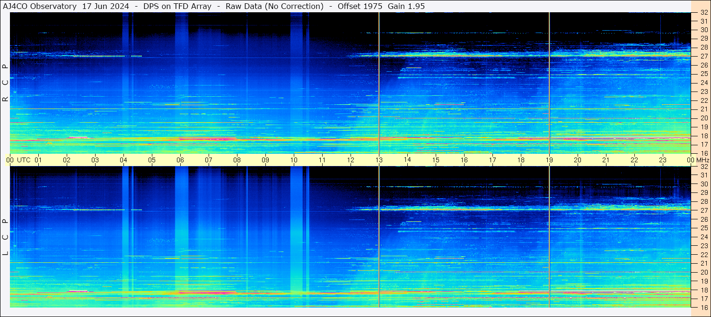The height and width of the screenshot is (317, 711).
Task: Click the 27 MHz tick on upper panel scale
Action: [x=703, y=56]
